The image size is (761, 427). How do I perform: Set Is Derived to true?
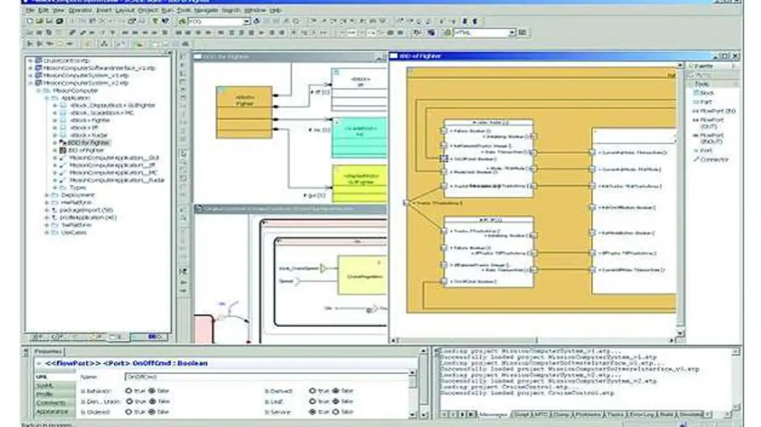click(312, 391)
